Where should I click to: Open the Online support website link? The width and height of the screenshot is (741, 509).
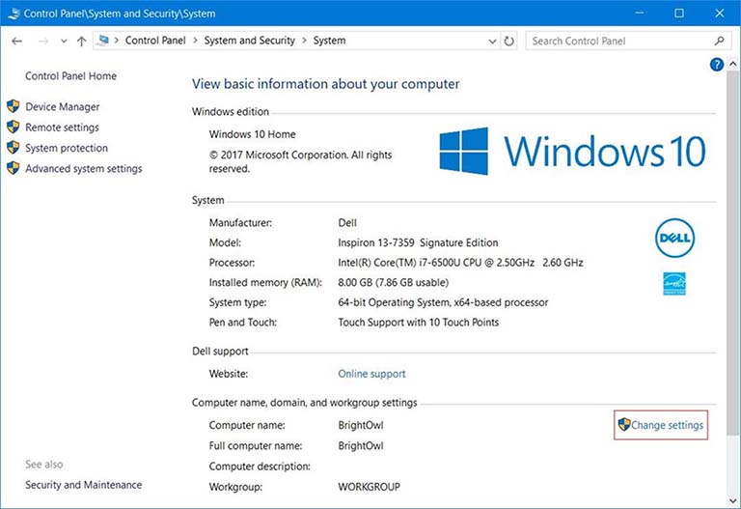pyautogui.click(x=371, y=374)
